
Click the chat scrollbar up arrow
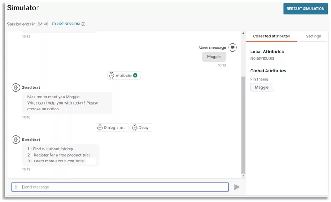tap(243, 33)
